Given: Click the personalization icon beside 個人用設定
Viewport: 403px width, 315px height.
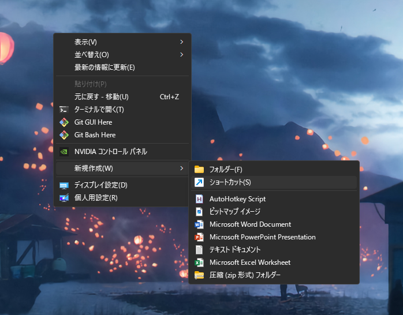Looking at the screenshot, I should coord(64,198).
